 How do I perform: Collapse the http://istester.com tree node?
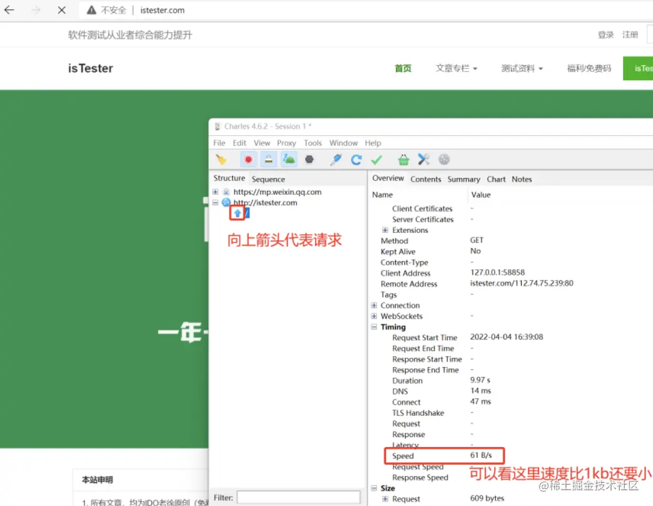[x=215, y=202]
